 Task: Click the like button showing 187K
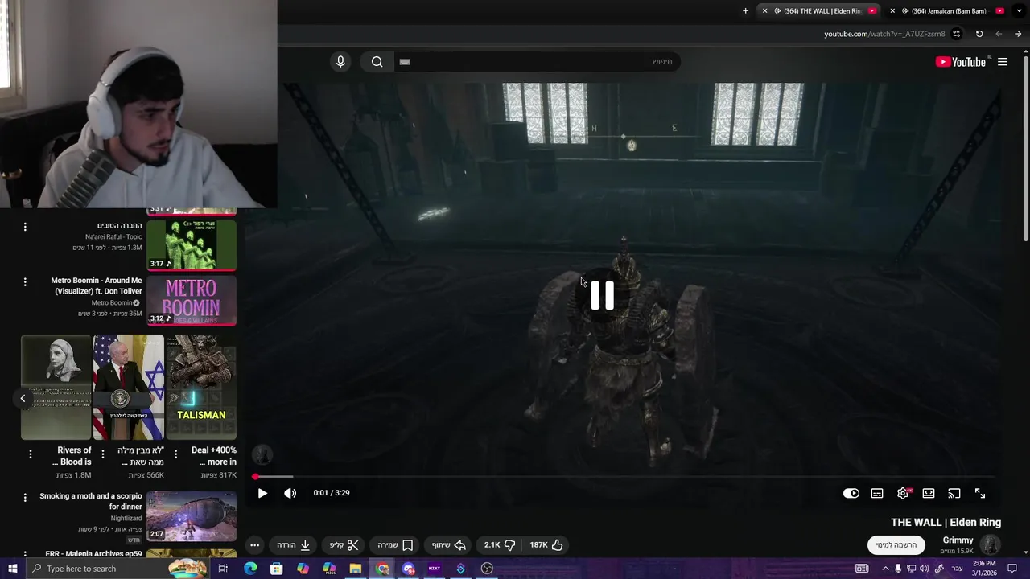pos(546,544)
